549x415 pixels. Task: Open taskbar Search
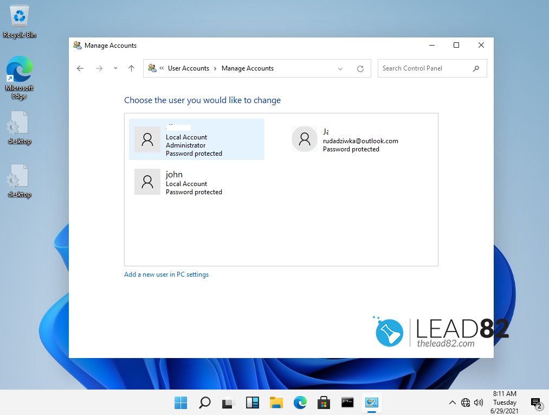204,403
